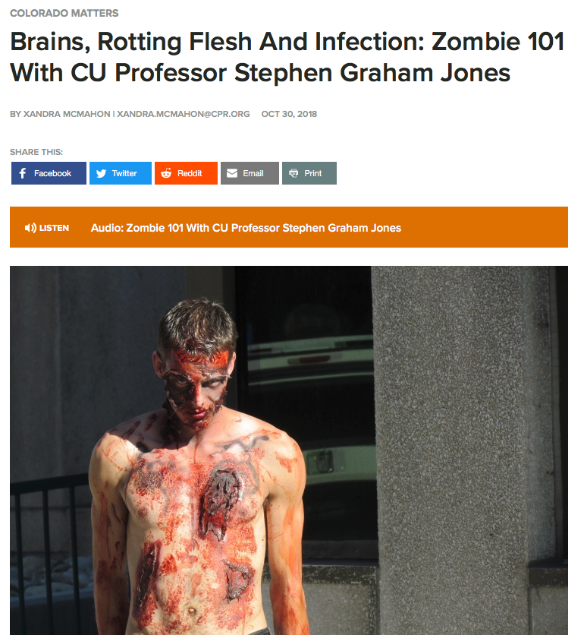
Task: Click the Share This label
Action: (36, 152)
